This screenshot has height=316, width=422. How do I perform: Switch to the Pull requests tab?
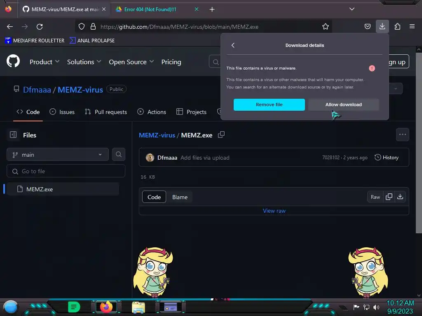click(106, 112)
